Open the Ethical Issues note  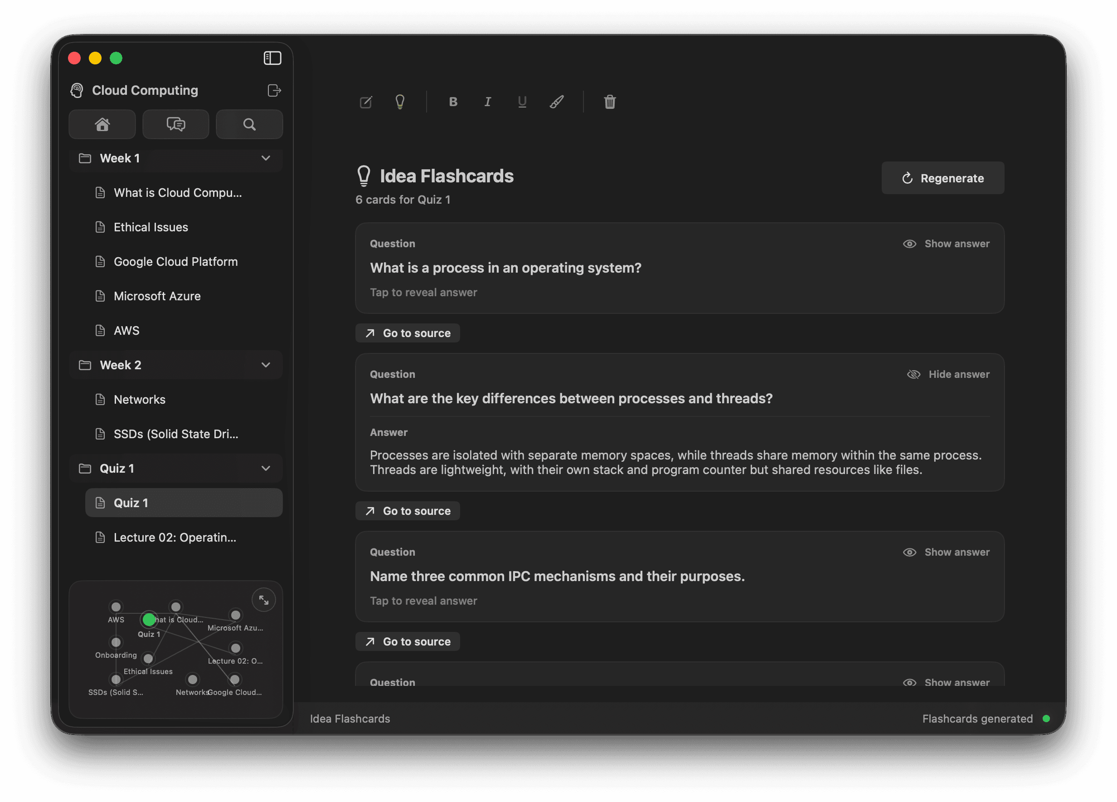(x=184, y=227)
